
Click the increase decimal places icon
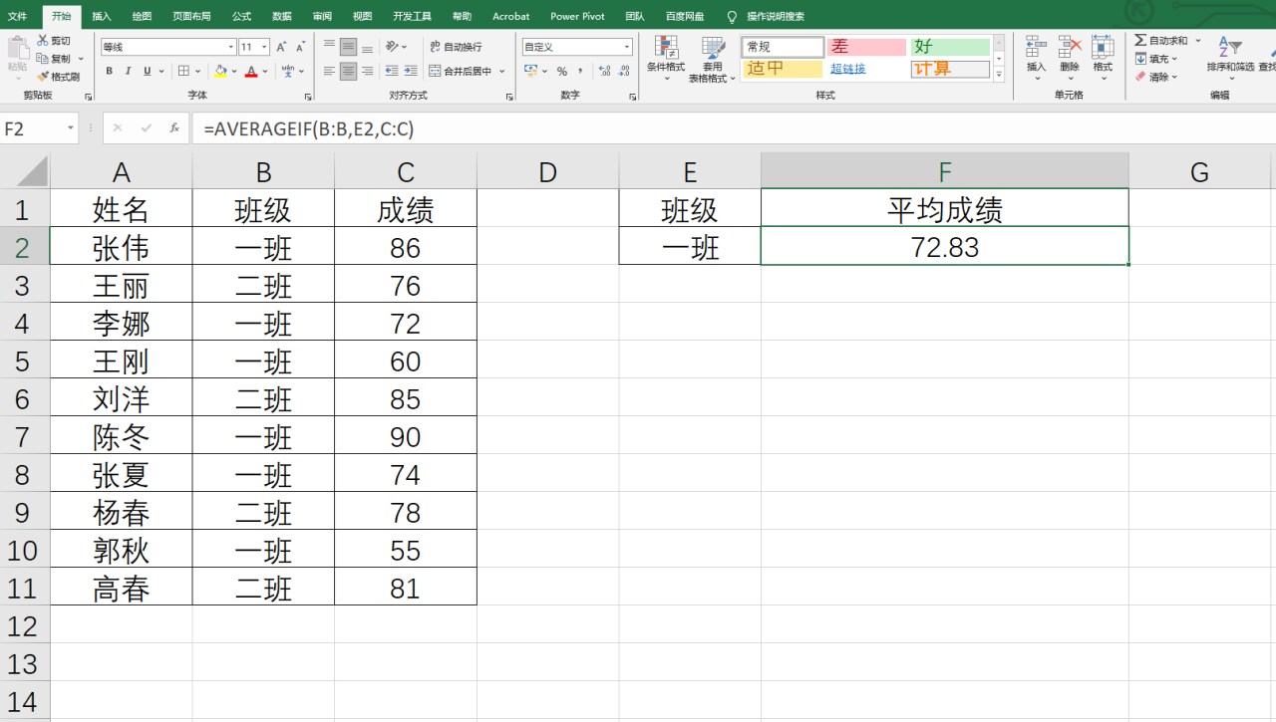pos(604,71)
